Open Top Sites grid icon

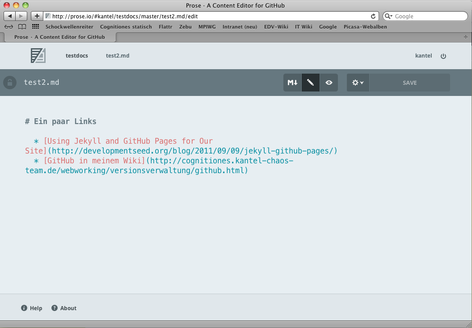[35, 26]
